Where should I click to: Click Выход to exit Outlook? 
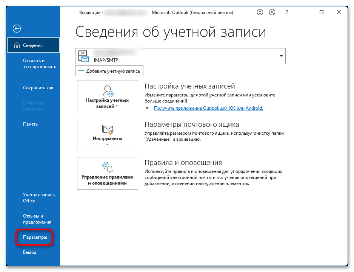click(29, 252)
